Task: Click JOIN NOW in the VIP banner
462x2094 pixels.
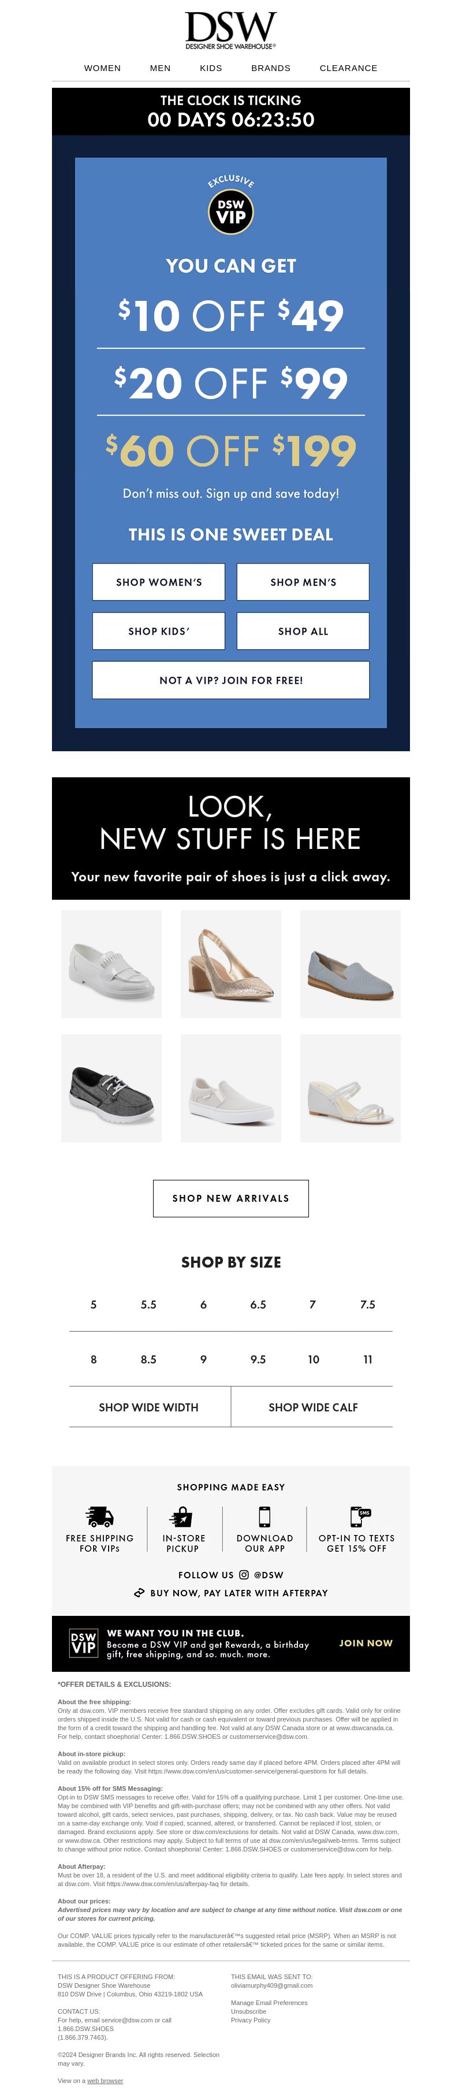Action: tap(366, 1643)
